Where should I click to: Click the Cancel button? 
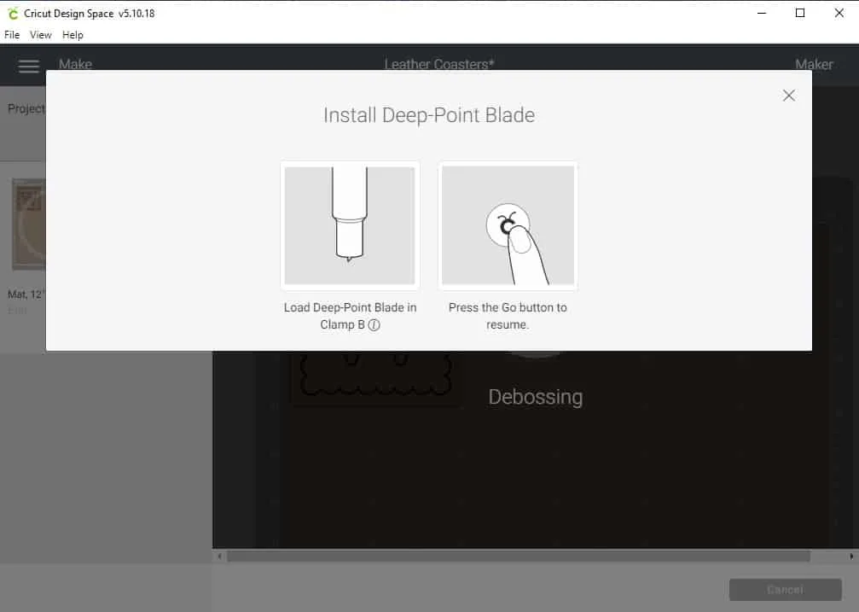[785, 590]
